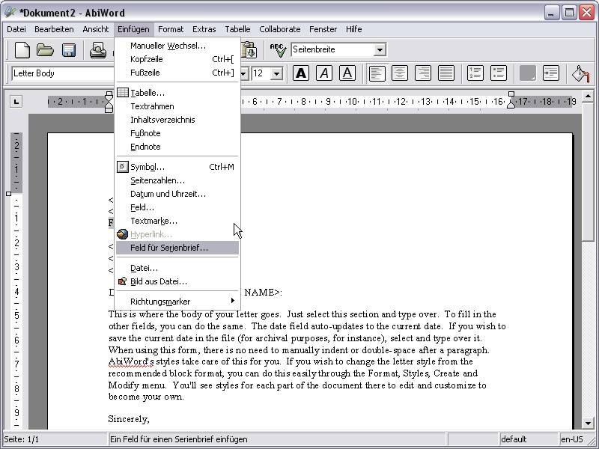This screenshot has height=449, width=599.
Task: Click the table icon beside Tabelle
Action: (x=122, y=93)
